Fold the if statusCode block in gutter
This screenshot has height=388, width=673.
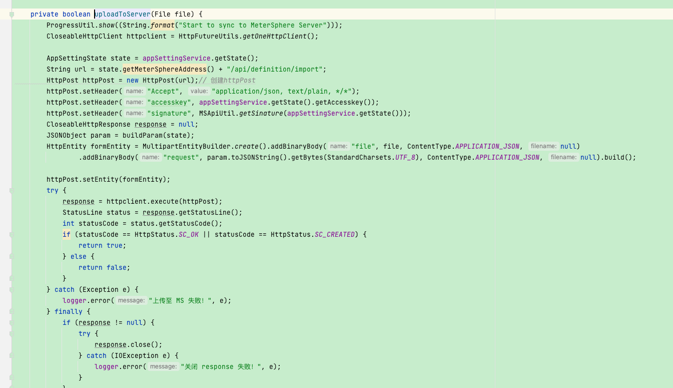pos(12,234)
